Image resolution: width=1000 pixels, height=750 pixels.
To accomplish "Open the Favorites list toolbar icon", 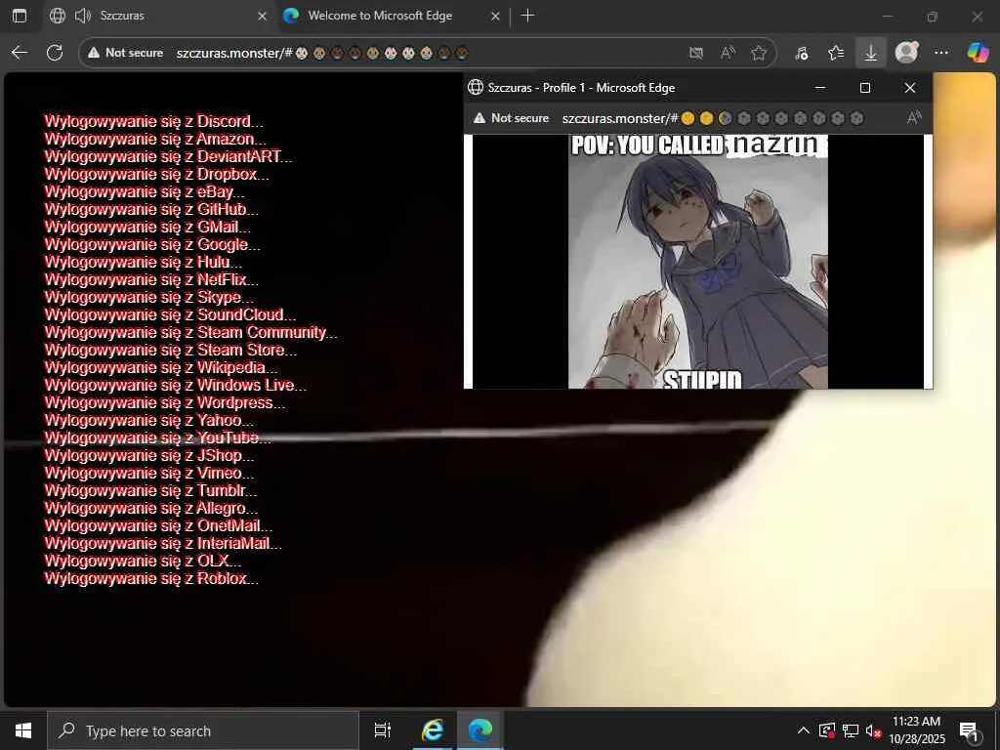I will click(x=836, y=53).
